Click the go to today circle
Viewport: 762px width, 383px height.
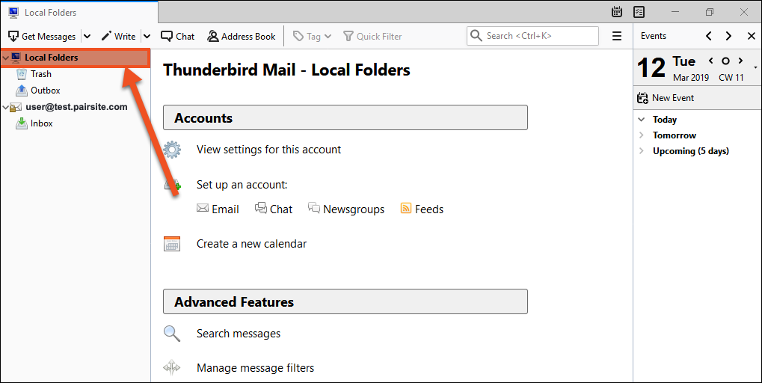coord(725,61)
